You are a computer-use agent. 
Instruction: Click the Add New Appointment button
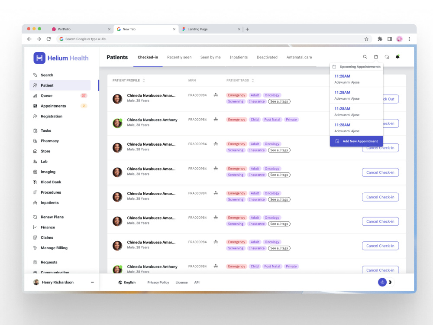[x=356, y=141]
